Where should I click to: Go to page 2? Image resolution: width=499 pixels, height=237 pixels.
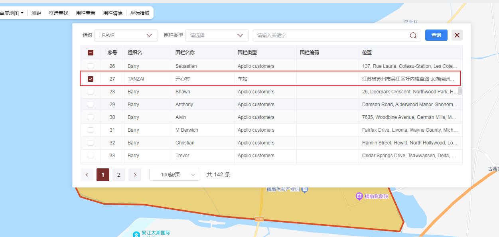tap(118, 175)
